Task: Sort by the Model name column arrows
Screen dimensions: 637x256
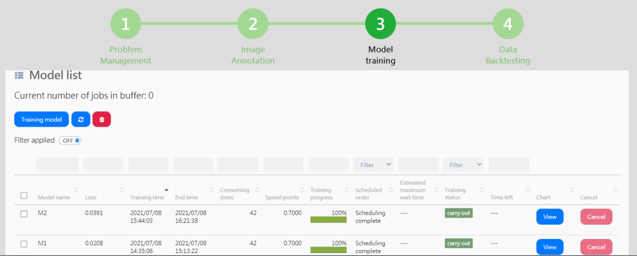Action: point(76,190)
